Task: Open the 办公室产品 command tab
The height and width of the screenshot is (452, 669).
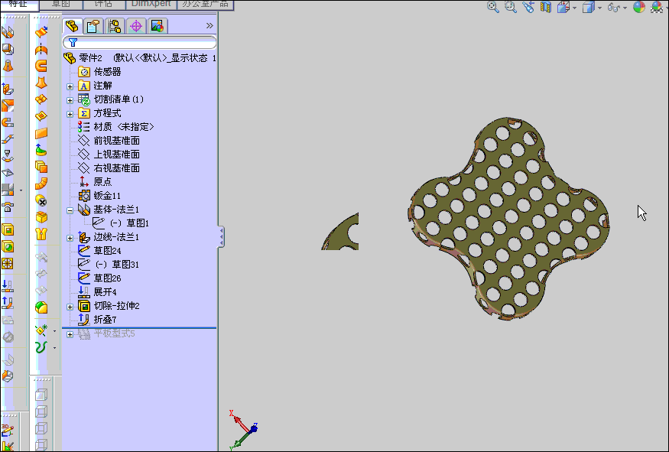Action: (205, 4)
